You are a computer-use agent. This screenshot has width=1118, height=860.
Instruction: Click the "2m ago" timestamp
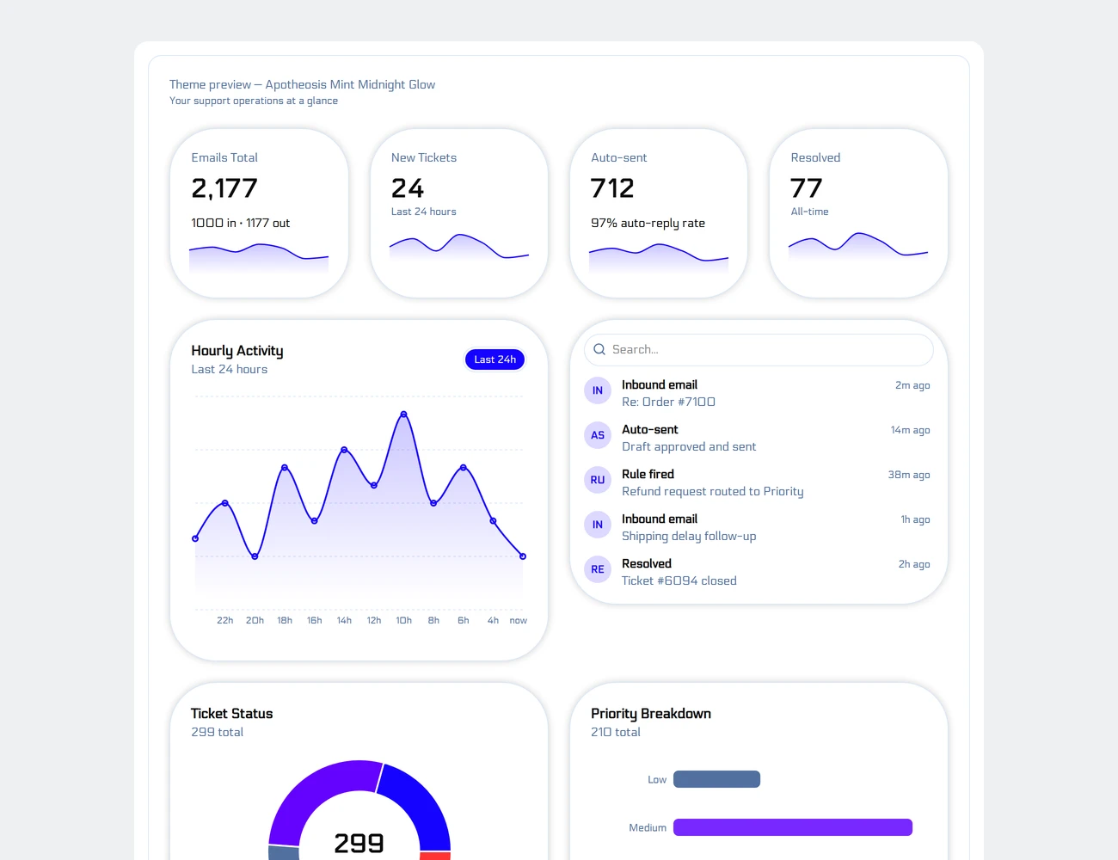click(912, 385)
